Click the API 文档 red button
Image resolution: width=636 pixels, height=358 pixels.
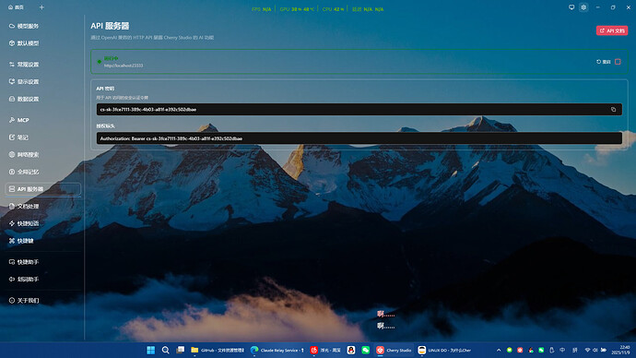(x=612, y=30)
